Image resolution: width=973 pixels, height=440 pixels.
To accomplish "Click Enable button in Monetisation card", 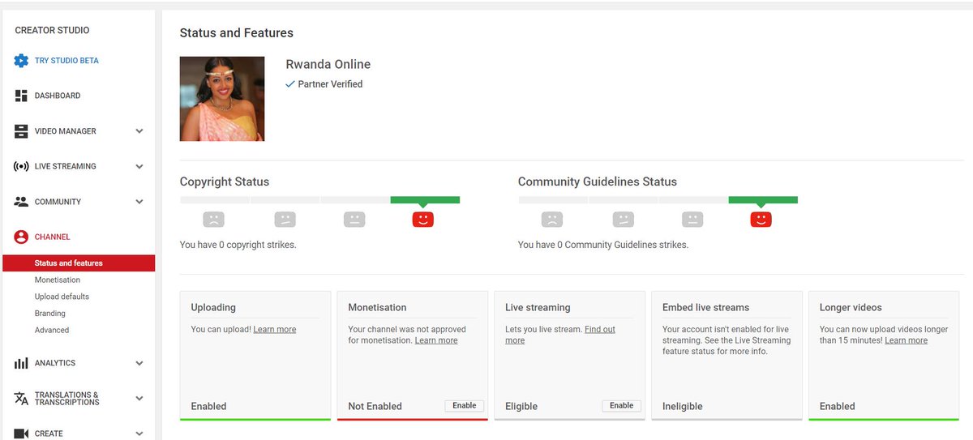I will 465,405.
